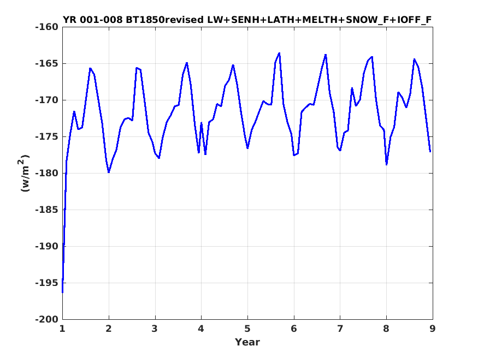Viewport: 478px width, 358px height.
Task: Click y-axis tick label -170
Action: [x=46, y=100]
